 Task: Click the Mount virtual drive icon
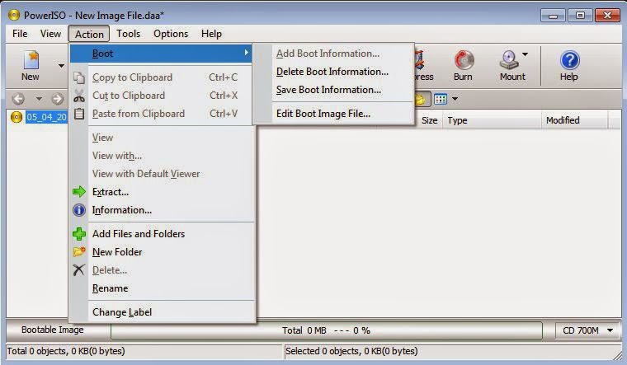509,60
